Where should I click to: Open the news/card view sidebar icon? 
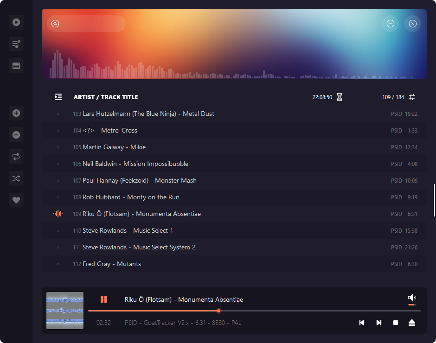(16, 66)
